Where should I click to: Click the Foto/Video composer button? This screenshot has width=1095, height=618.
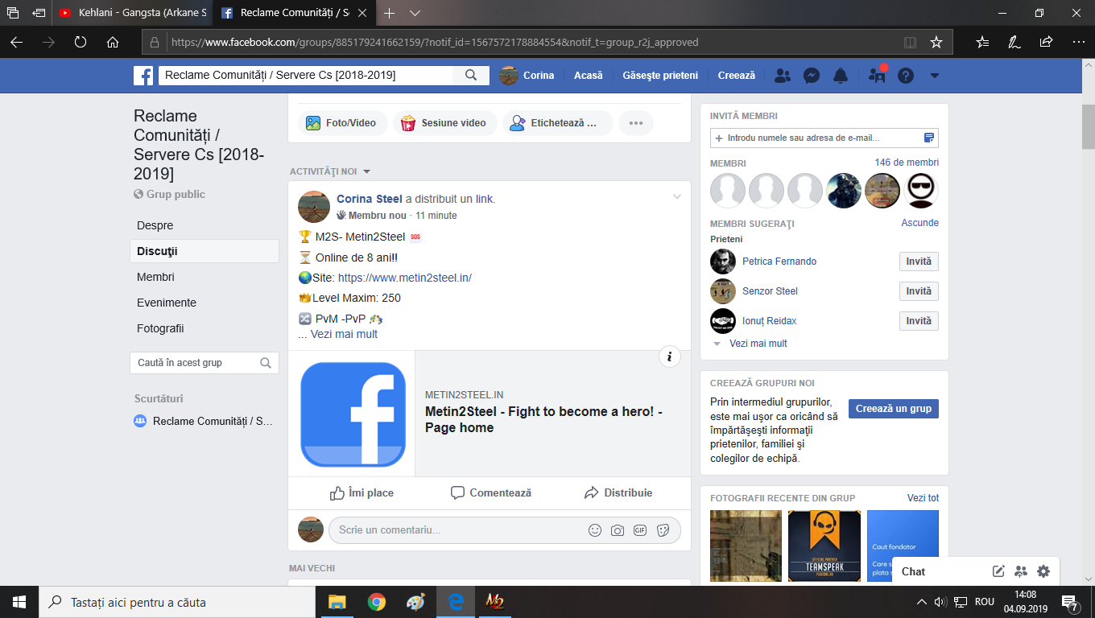pyautogui.click(x=342, y=123)
